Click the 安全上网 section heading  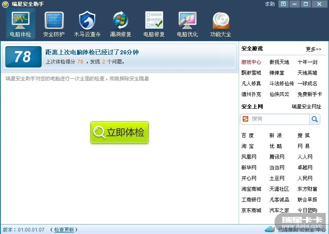[252, 107]
